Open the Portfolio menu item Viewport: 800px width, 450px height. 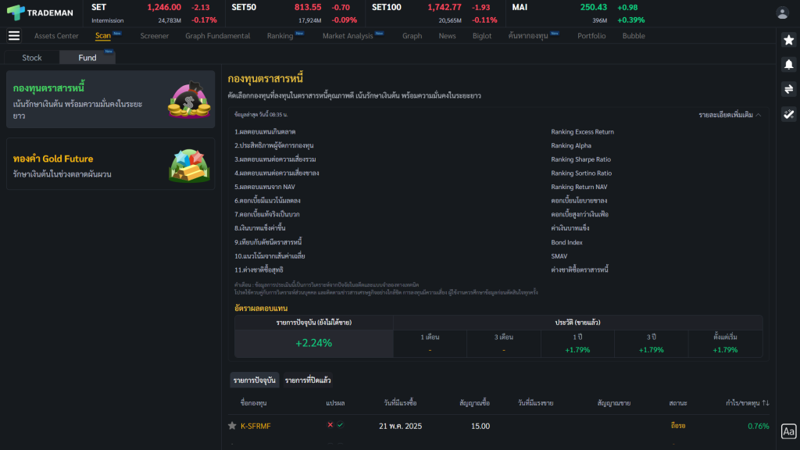591,36
